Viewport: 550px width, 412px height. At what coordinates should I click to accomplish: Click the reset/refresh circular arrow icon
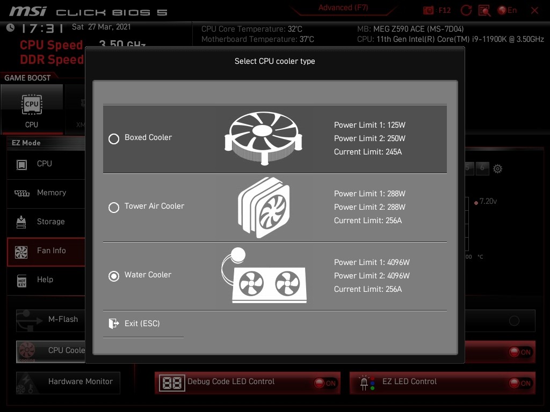[466, 10]
